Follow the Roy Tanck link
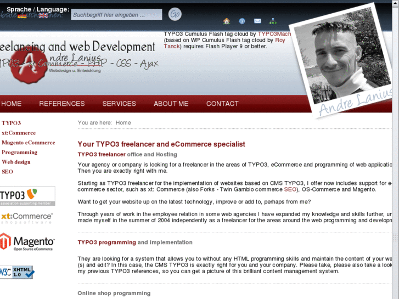399x299 pixels. 280,40
